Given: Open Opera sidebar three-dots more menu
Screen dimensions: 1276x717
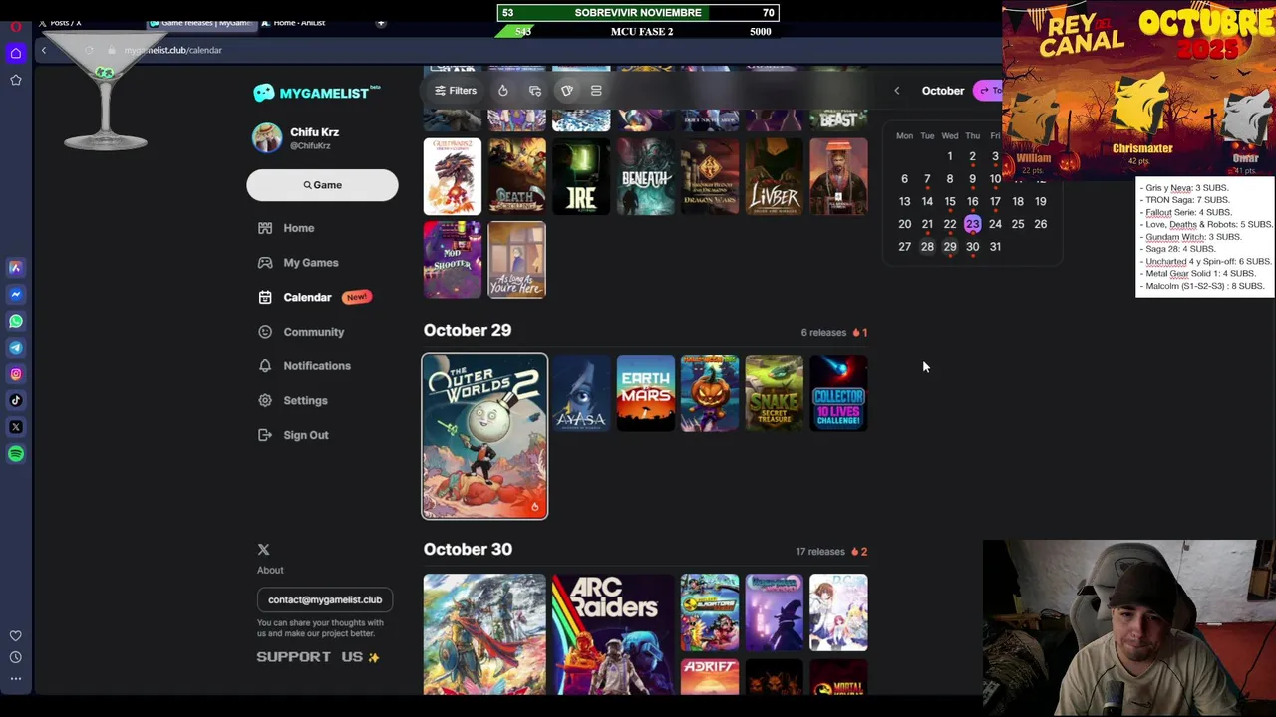Looking at the screenshot, I should click(x=16, y=679).
